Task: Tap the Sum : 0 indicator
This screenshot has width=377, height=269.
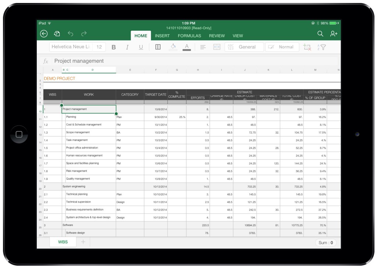Action: (x=326, y=242)
